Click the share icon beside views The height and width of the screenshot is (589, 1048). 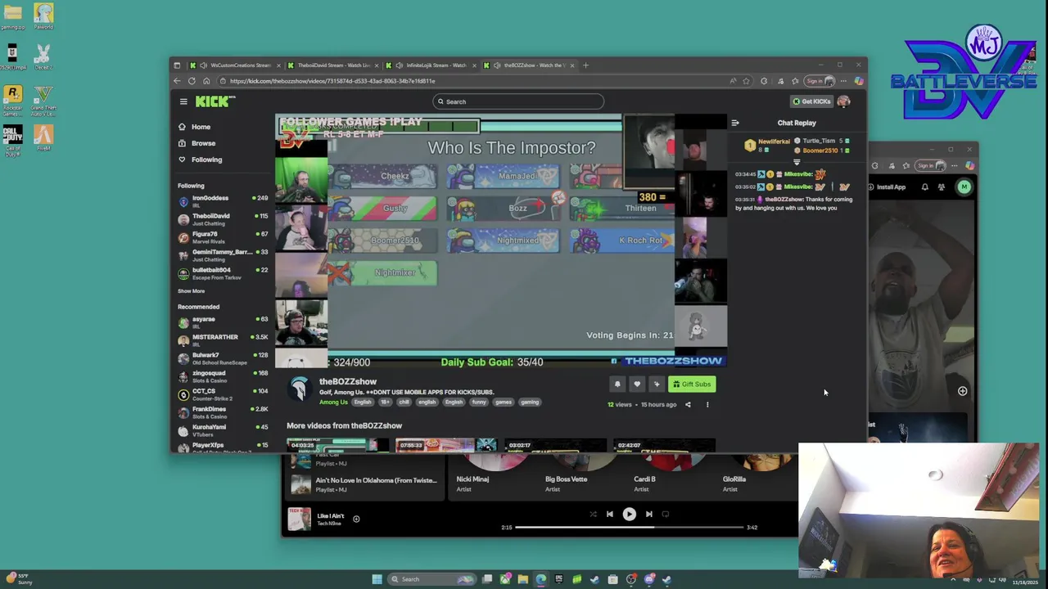688,404
